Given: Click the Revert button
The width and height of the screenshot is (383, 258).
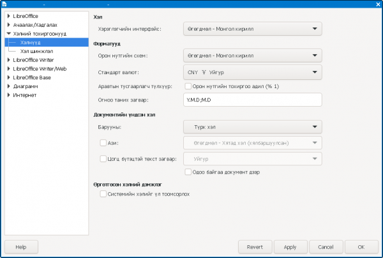Looking at the screenshot, I should [255, 247].
